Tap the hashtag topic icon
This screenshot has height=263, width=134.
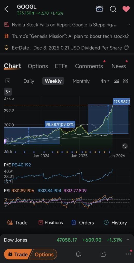(6, 36)
